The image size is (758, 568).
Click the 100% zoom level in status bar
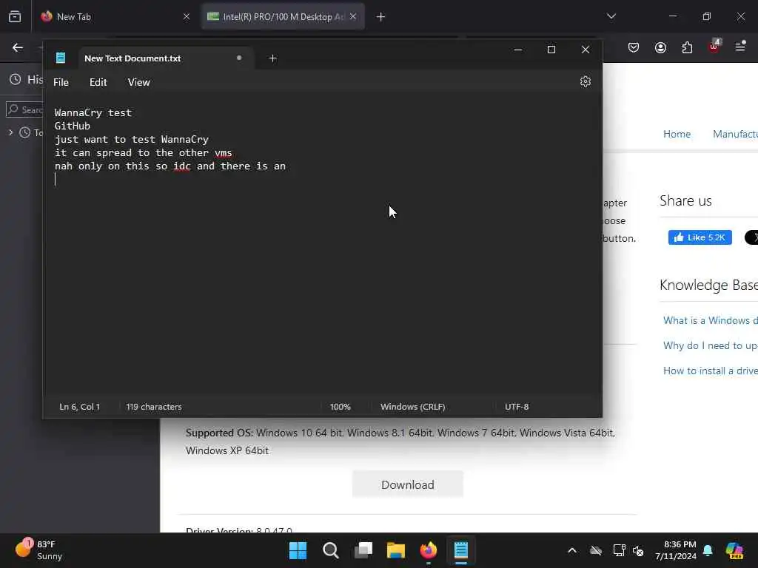341,407
